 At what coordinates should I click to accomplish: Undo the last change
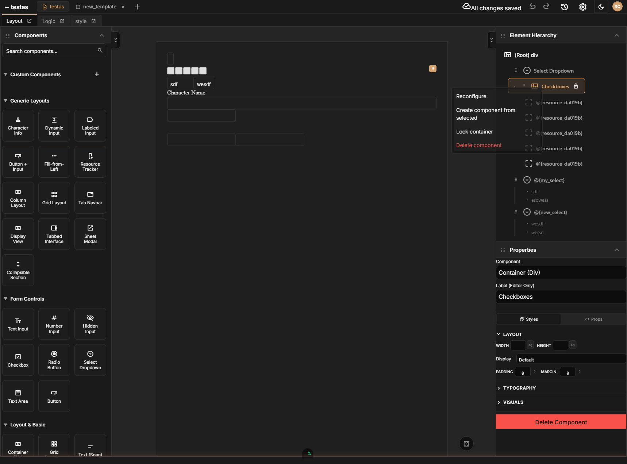pos(532,7)
